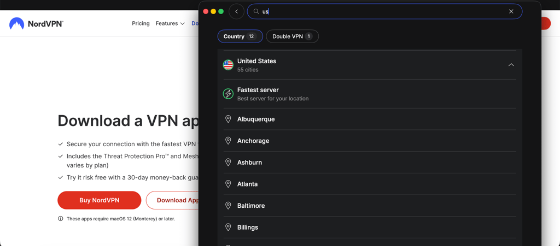Open Pricing in the website navigation
The image size is (560, 246).
click(x=141, y=23)
